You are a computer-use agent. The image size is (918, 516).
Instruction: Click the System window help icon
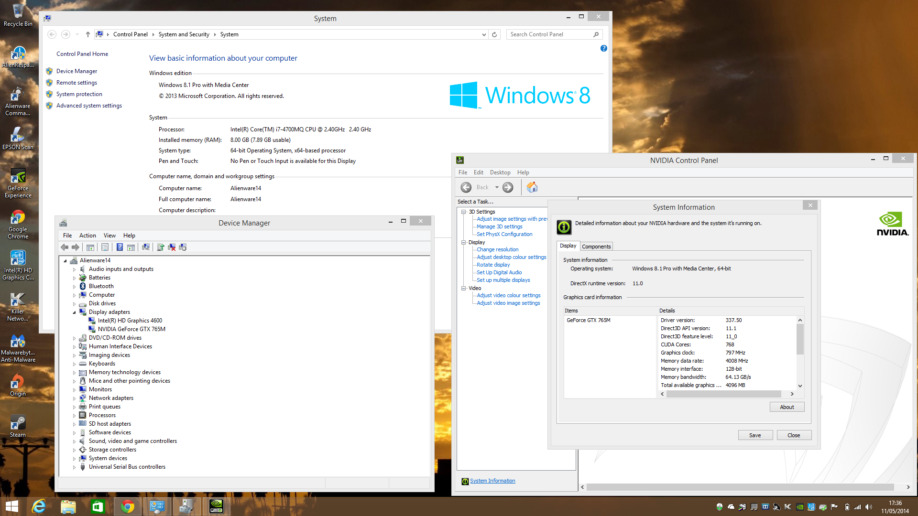pos(604,48)
